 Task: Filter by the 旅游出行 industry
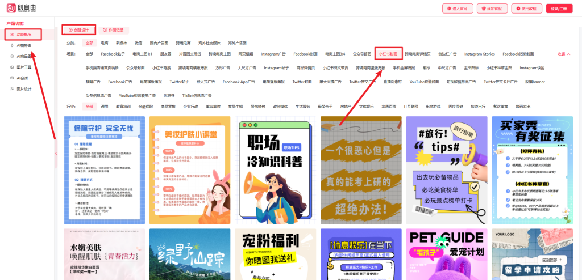[x=478, y=107]
